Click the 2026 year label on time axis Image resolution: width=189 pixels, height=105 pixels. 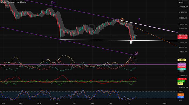[39, 104]
